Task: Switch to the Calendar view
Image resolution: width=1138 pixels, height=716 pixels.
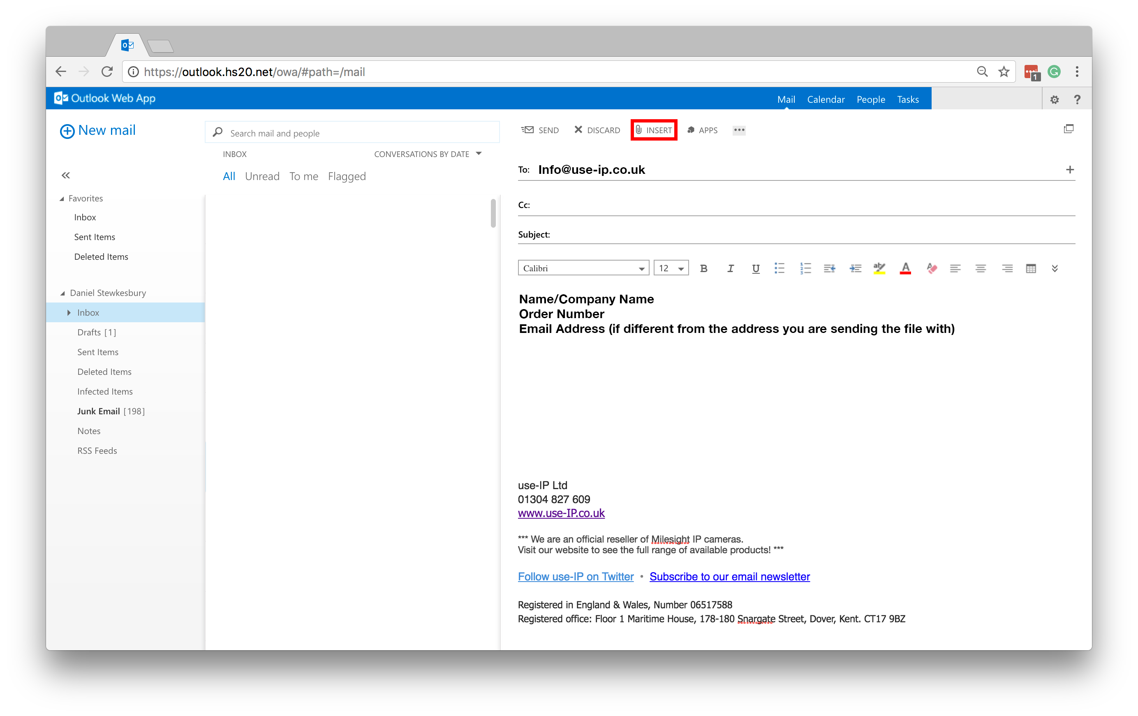Action: [x=826, y=99]
